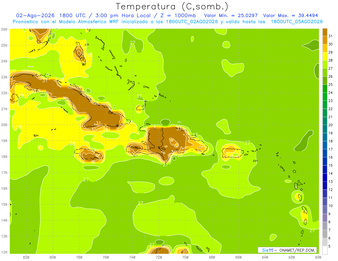Click the white swatch at the legend bottom
Viewport: 338px width, 261px height.
click(x=325, y=250)
